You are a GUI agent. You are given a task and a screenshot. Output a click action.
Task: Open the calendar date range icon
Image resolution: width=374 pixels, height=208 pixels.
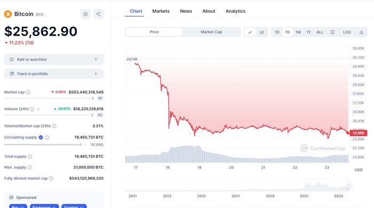332,32
